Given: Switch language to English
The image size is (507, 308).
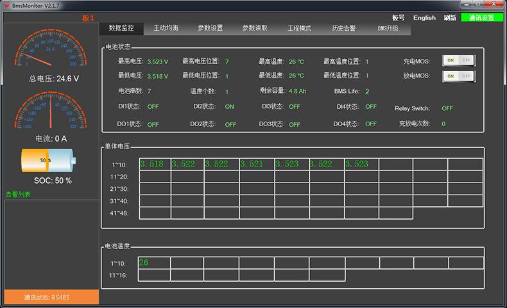Looking at the screenshot, I should click(x=424, y=18).
